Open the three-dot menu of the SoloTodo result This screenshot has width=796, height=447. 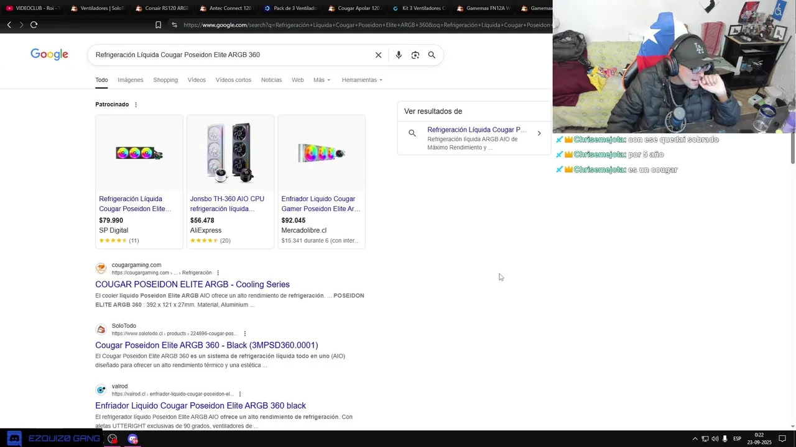245,333
